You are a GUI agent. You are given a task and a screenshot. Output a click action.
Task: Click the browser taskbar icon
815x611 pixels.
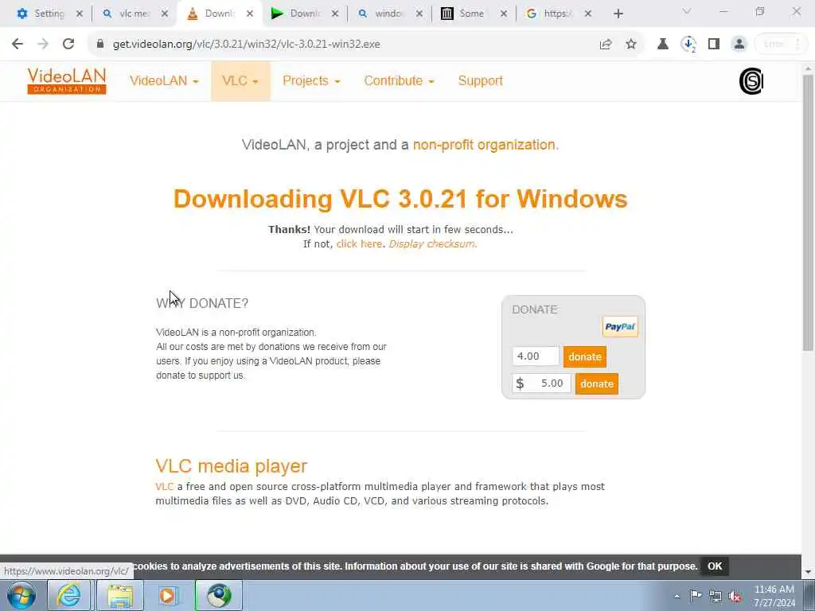219,595
